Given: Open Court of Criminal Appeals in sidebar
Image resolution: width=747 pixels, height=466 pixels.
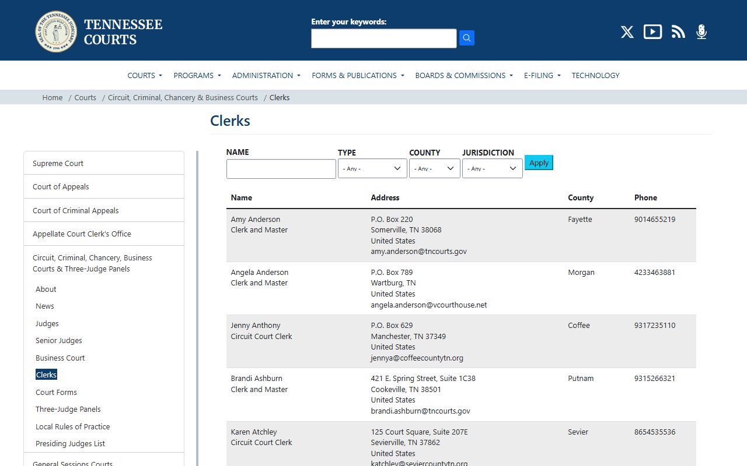Looking at the screenshot, I should 104,210.
